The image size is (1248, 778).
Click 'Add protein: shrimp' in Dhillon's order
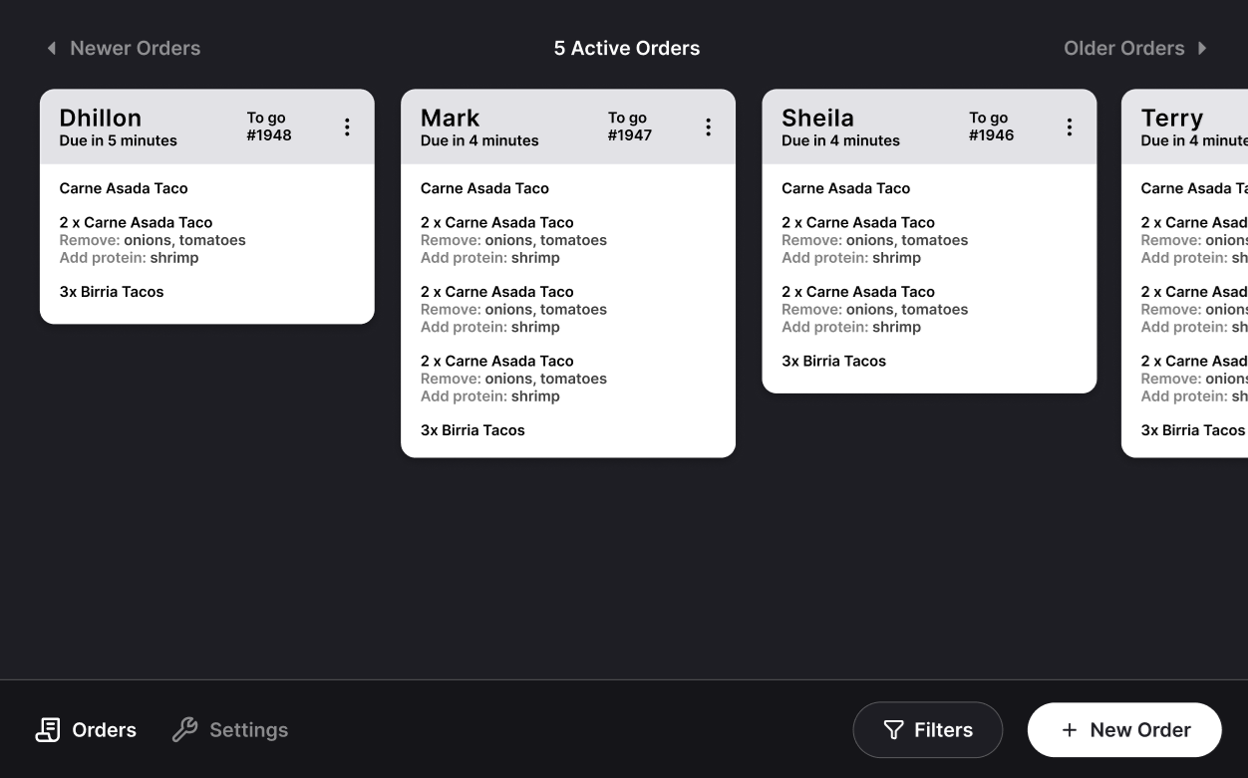point(129,258)
